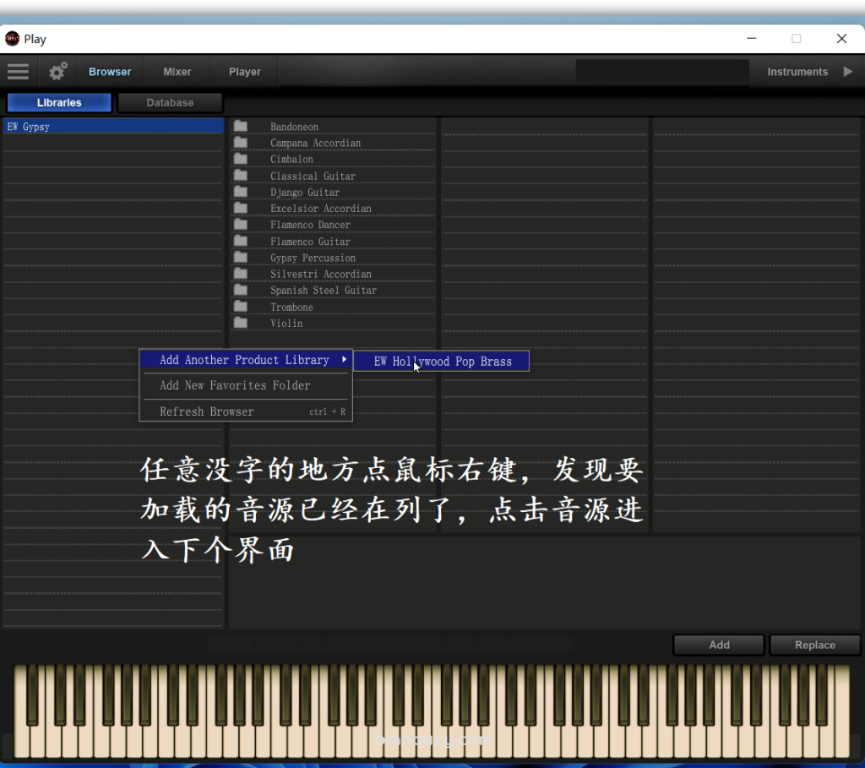Expand Add Another Product Library submenu arrow
The height and width of the screenshot is (768, 865).
coord(345,359)
